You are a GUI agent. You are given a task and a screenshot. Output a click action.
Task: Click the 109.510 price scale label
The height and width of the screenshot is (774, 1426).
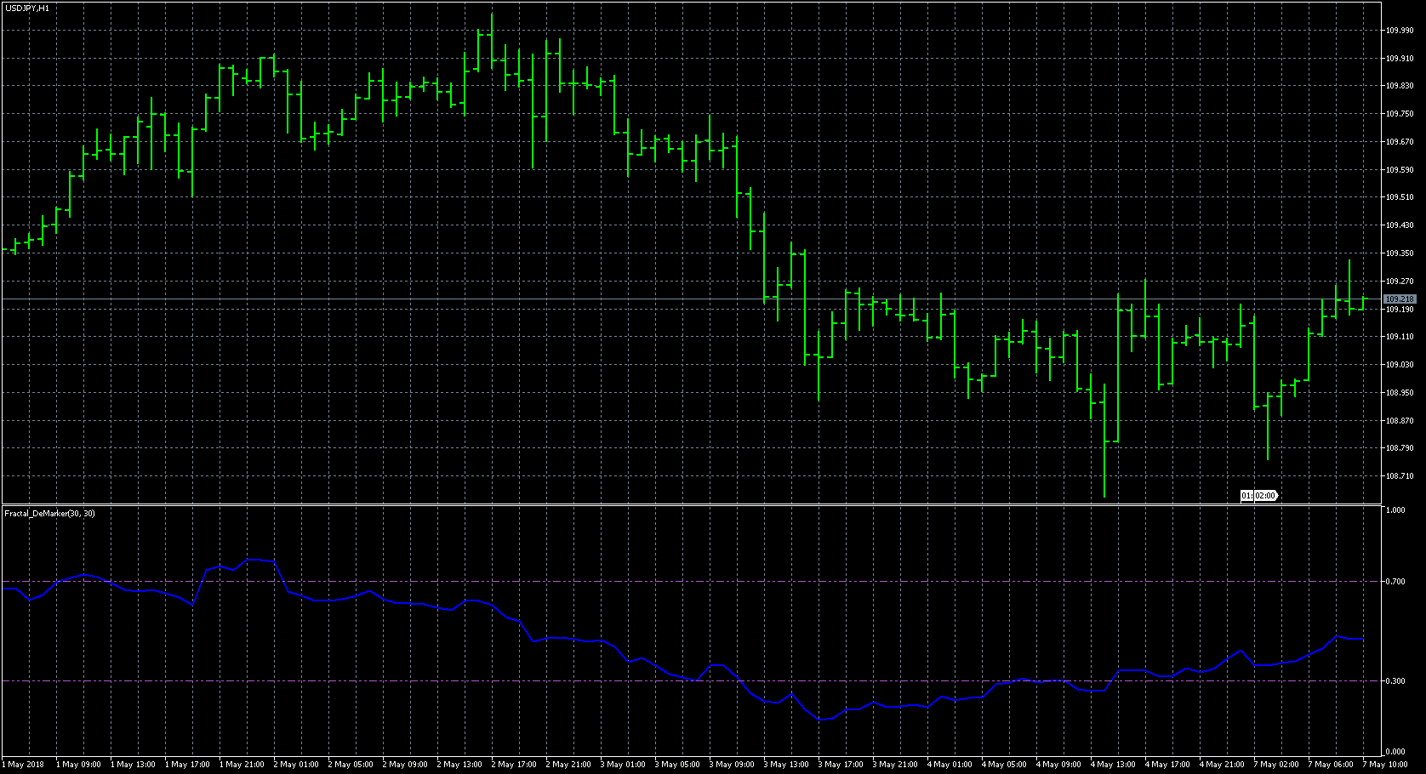pyautogui.click(x=1400, y=197)
